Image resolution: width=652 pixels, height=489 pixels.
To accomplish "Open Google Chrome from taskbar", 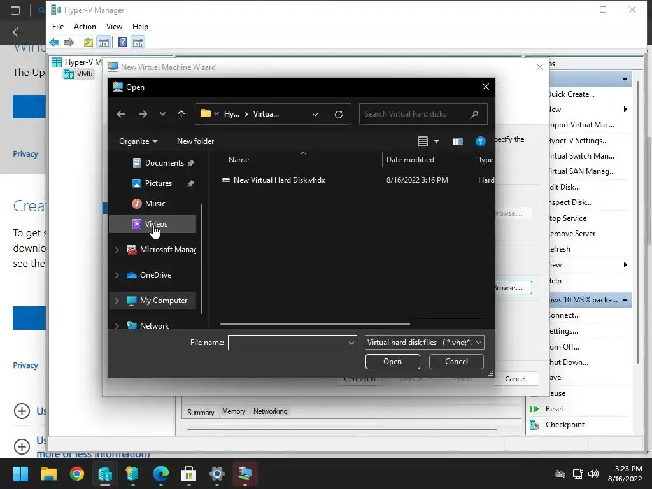I will 77,474.
